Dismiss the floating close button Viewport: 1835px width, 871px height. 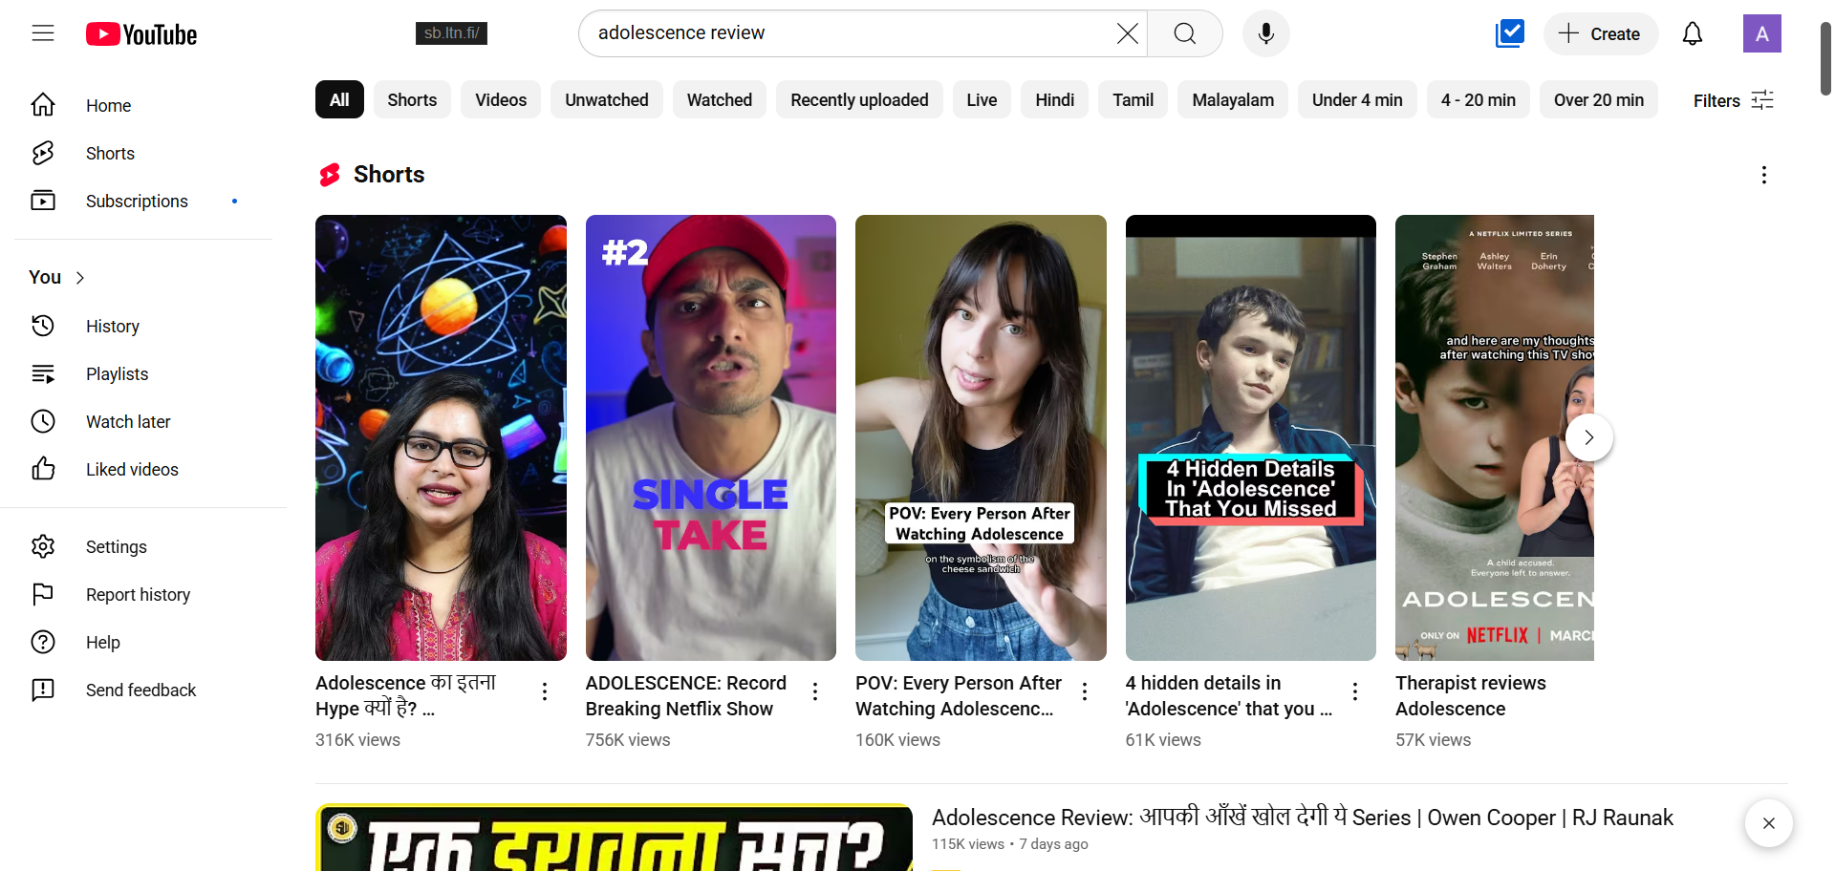1769,823
